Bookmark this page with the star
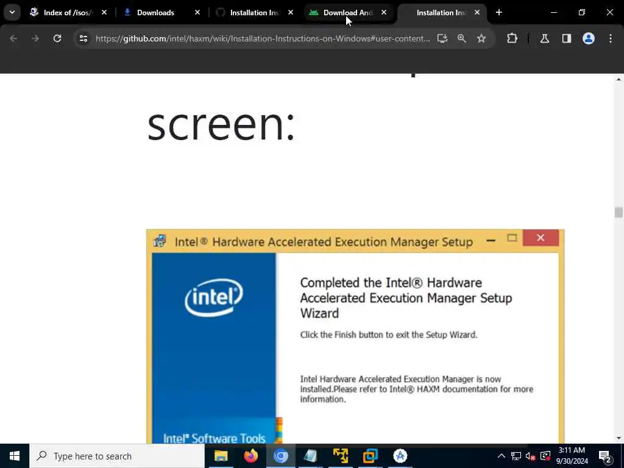The height and width of the screenshot is (468, 624). coord(481,38)
